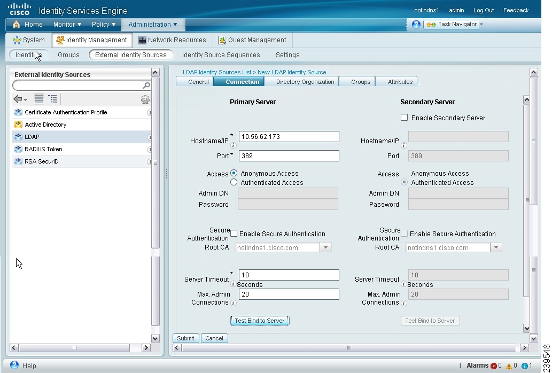This screenshot has height=373, width=552.
Task: Open primary Root CA dropdown
Action: pyautogui.click(x=325, y=247)
